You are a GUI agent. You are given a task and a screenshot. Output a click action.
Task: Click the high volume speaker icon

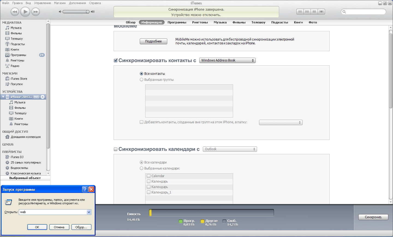coord(93,12)
